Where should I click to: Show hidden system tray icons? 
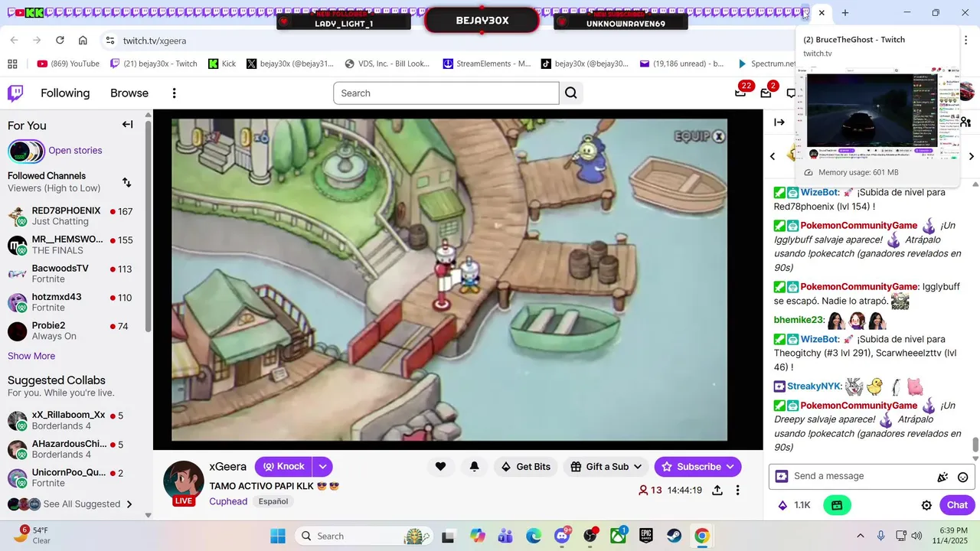point(860,536)
